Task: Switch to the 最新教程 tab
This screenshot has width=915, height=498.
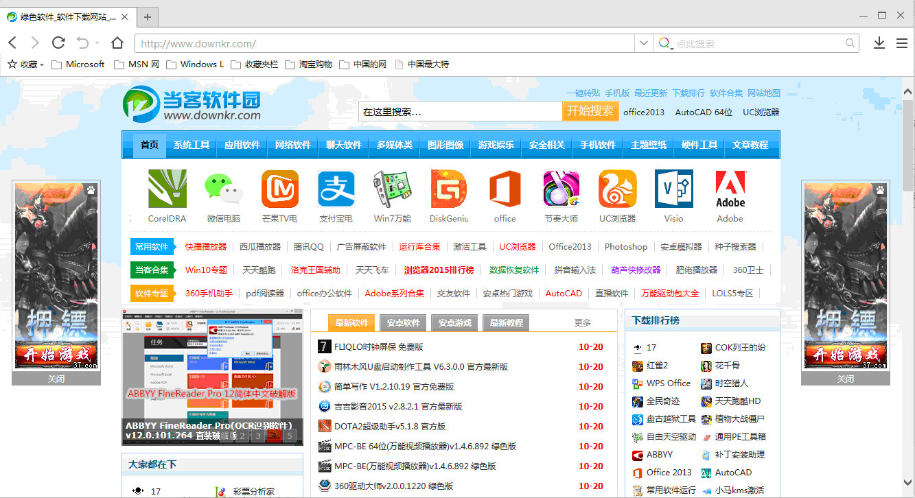Action: click(506, 322)
